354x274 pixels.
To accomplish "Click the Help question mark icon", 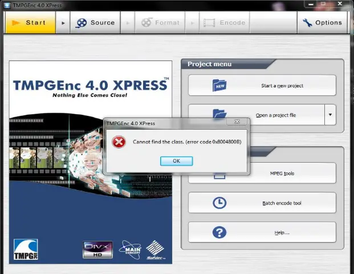I will pyautogui.click(x=219, y=232).
